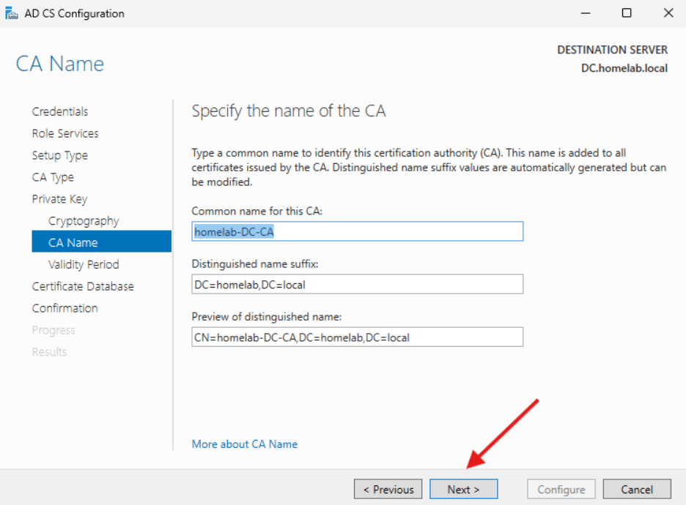Viewport: 686px width, 505px height.
Task: Click the AD CS Configuration title bar icon
Action: [12, 12]
